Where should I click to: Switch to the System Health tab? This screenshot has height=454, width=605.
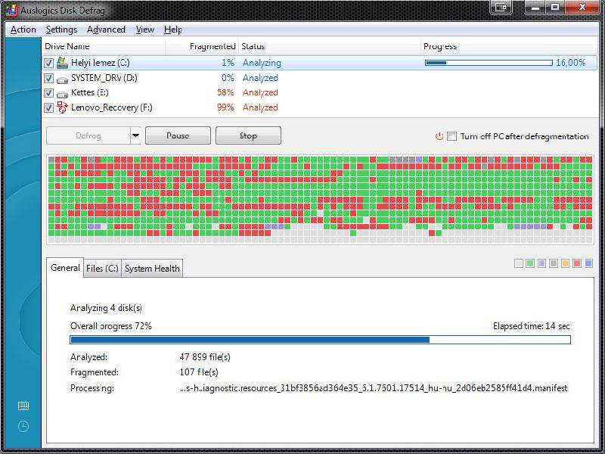coord(152,269)
